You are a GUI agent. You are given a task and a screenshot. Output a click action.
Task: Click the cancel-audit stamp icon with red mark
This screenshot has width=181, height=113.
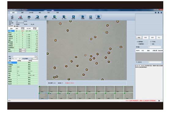tap(20, 17)
